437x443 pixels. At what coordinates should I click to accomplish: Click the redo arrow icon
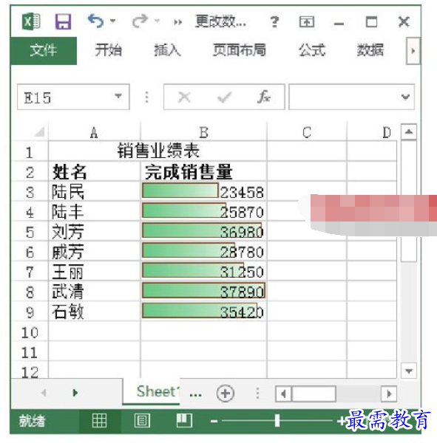click(x=140, y=21)
